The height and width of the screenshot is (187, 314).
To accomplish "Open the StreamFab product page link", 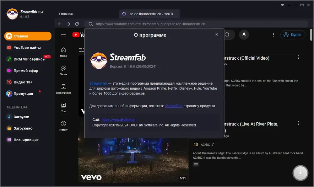I will (x=174, y=106).
